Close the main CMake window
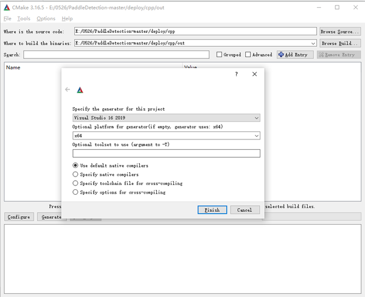The image size is (365, 297). [x=355, y=8]
